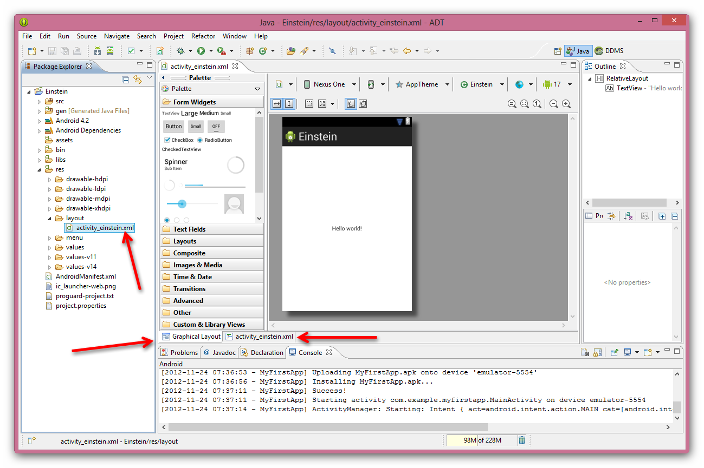Click the Save toolbar icon
This screenshot has width=704, height=468.
(53, 51)
